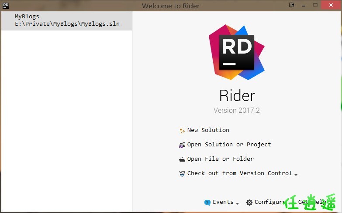Click the E:\Private\MyBlogs\MyBlogs.sln path text
342x213 pixels.
[67, 24]
